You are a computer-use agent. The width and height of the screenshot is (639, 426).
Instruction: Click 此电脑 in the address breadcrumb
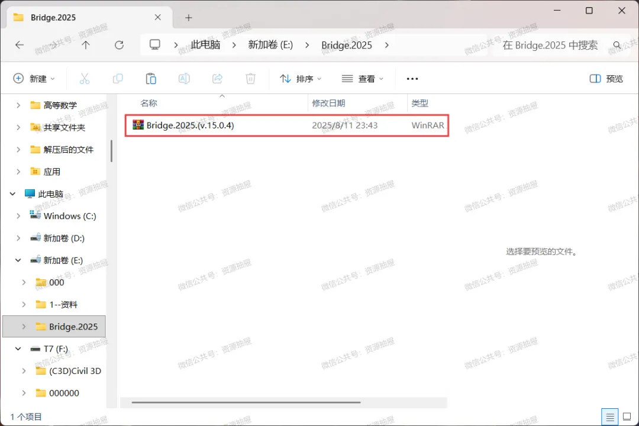click(x=205, y=45)
